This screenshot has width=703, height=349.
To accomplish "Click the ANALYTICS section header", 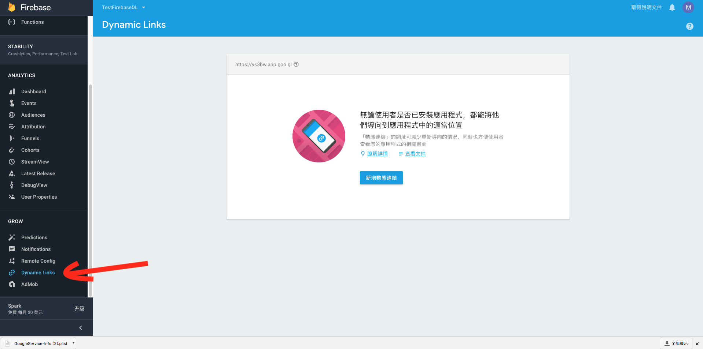I will (22, 75).
